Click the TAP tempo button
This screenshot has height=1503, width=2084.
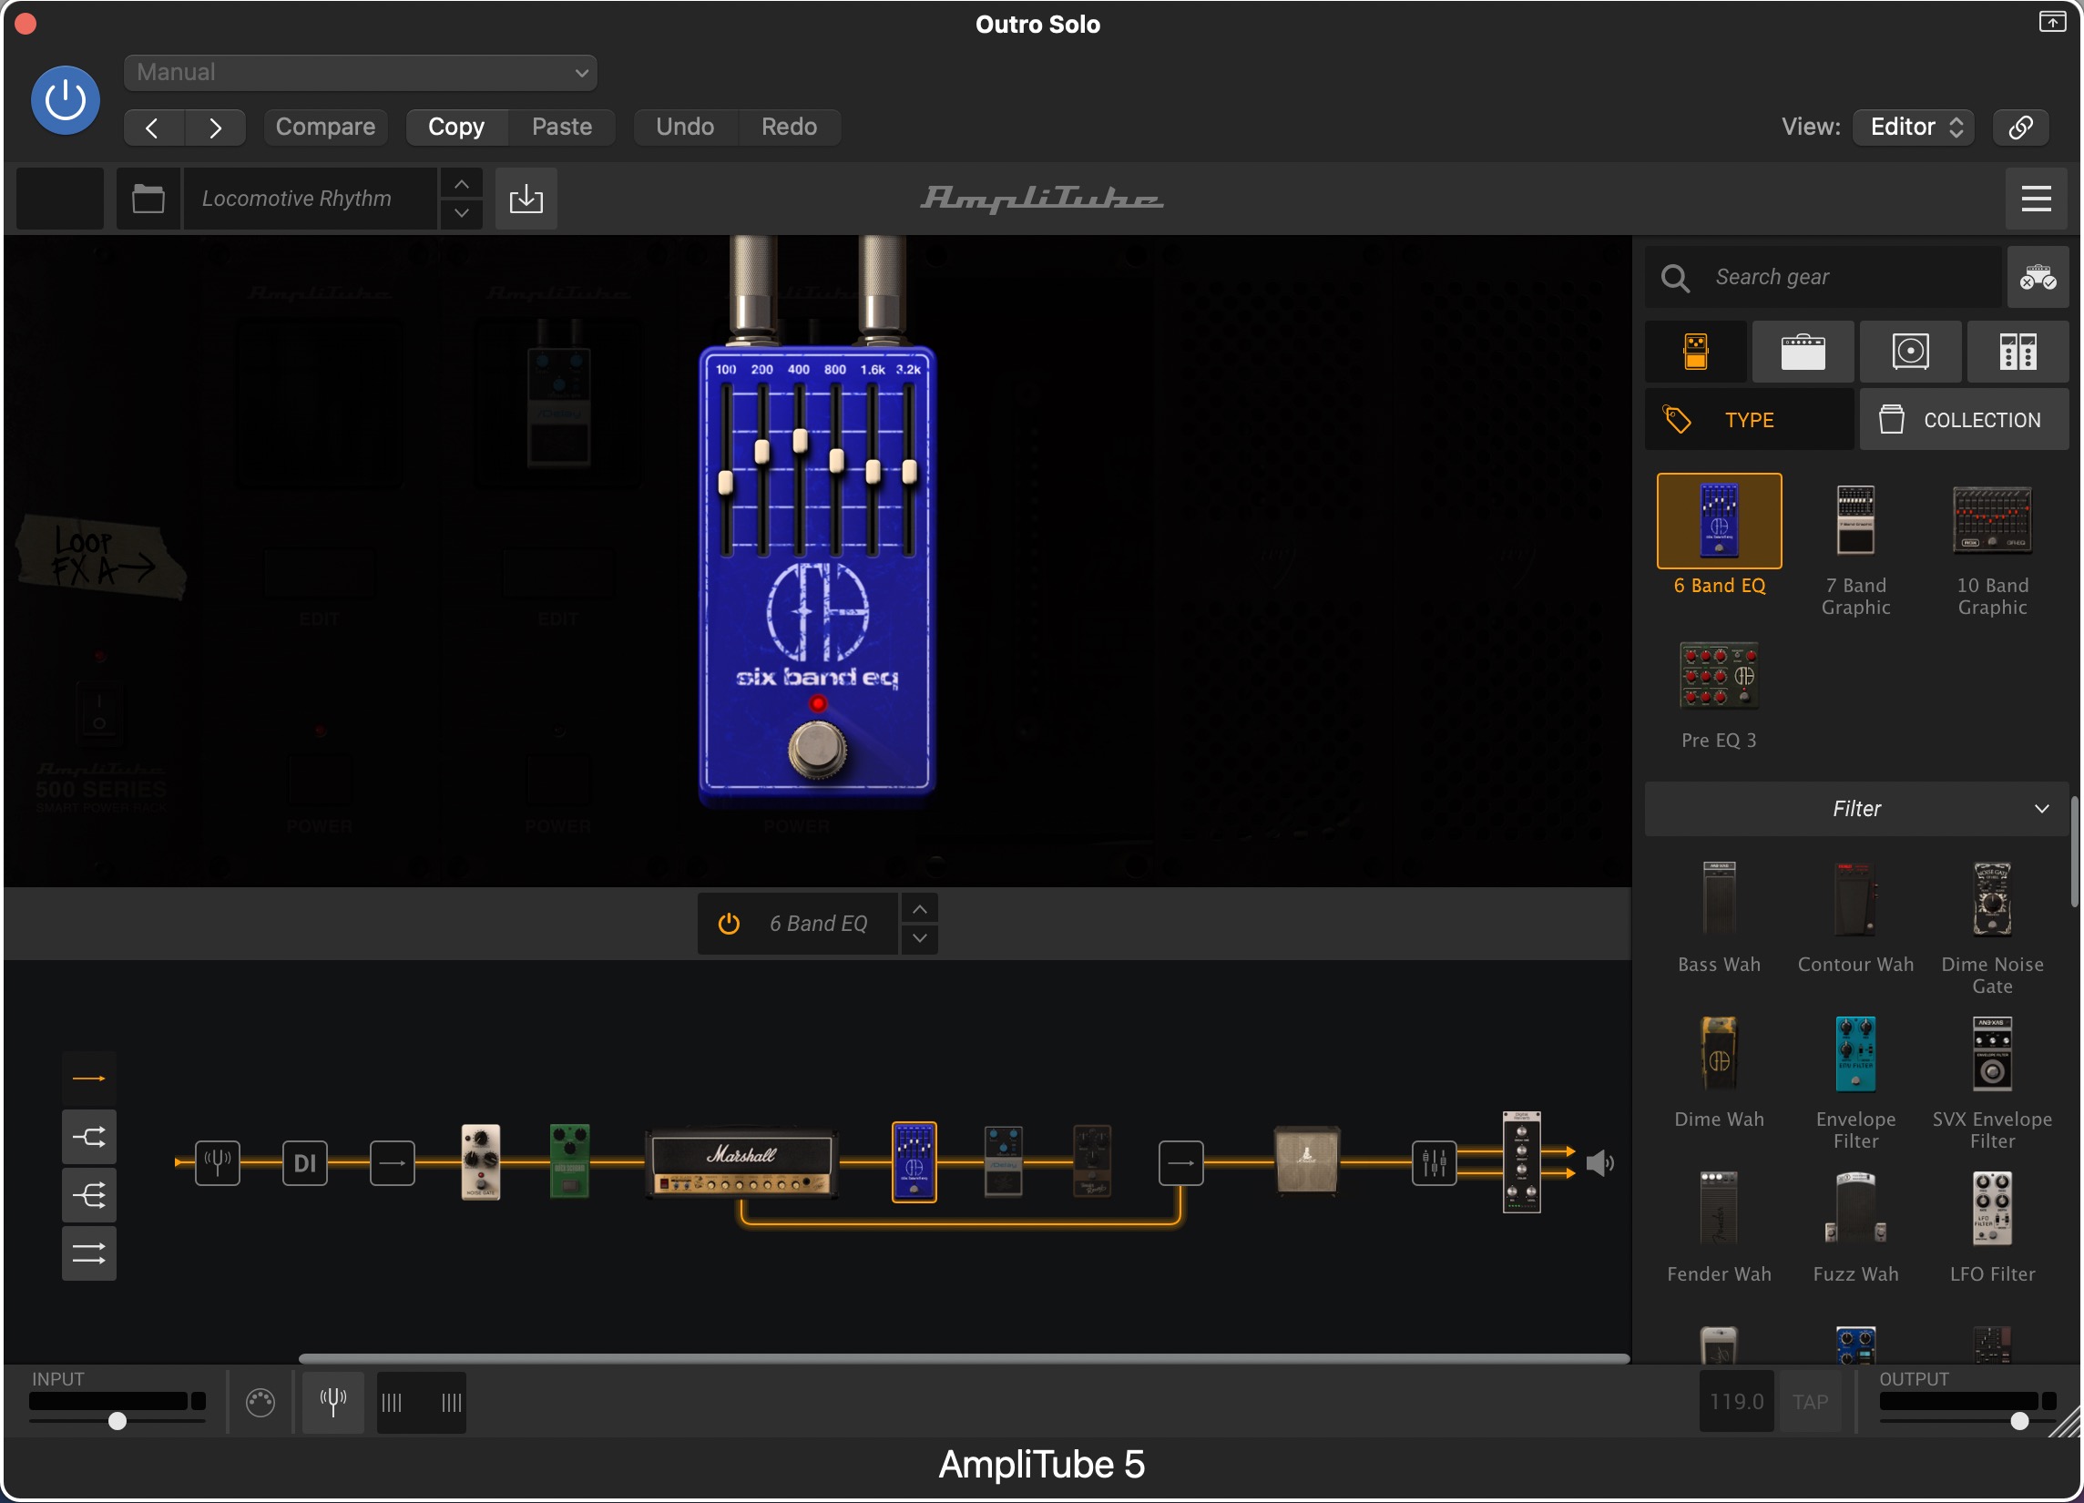[x=1810, y=1402]
